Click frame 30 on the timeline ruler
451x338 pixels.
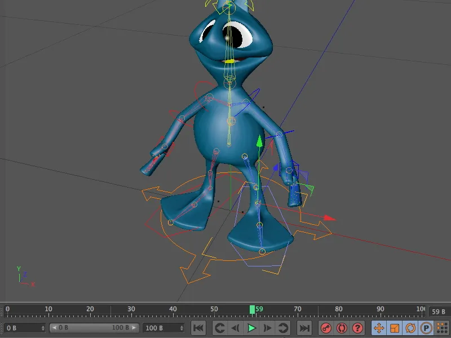[130, 309]
